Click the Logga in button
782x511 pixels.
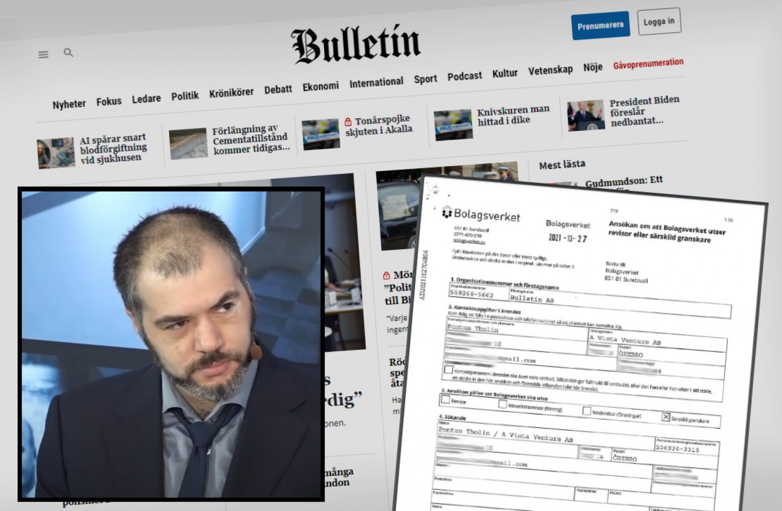pos(659,21)
